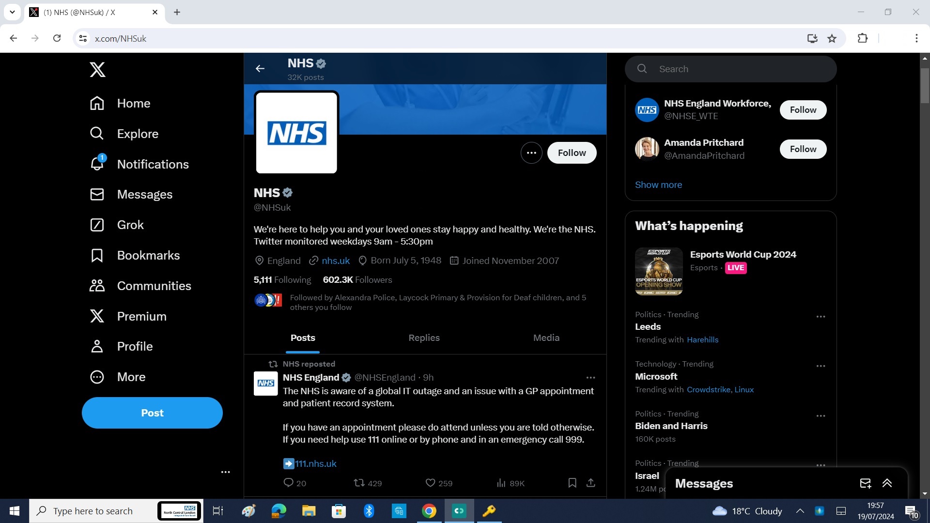Open the Communities panel

point(154,286)
